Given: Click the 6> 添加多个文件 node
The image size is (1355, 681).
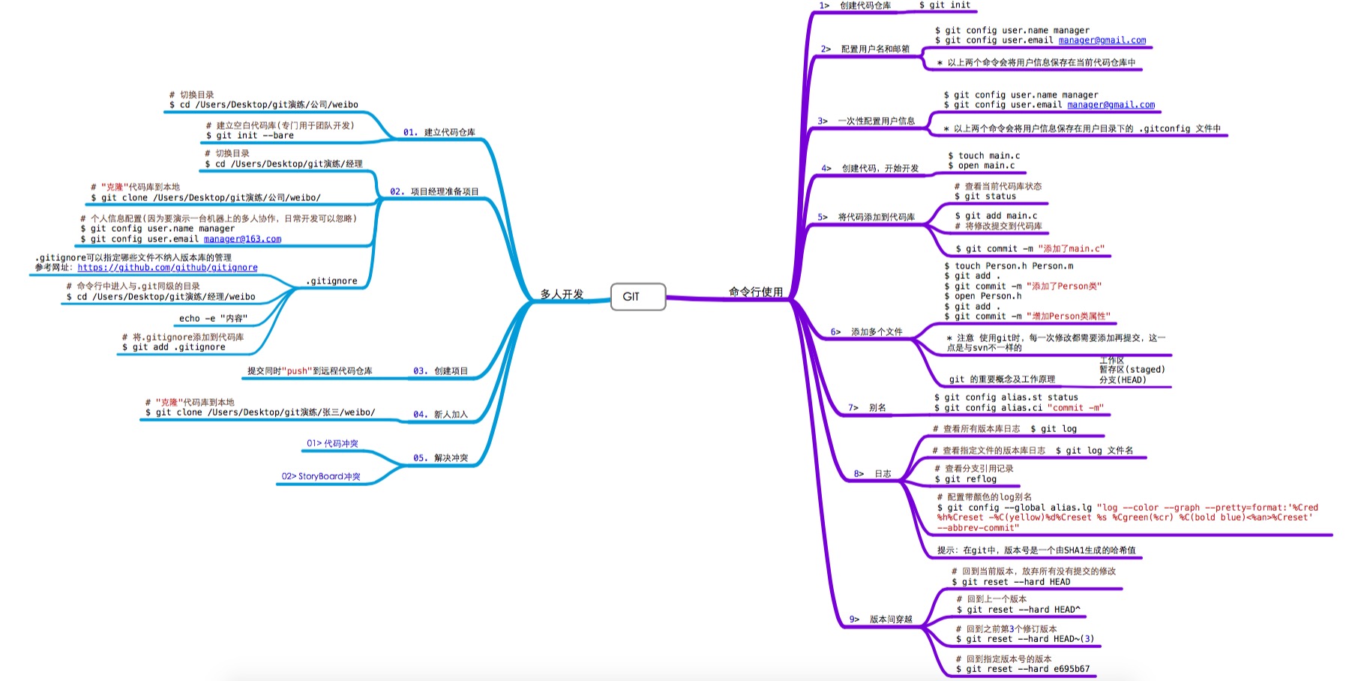Looking at the screenshot, I should pyautogui.click(x=867, y=331).
